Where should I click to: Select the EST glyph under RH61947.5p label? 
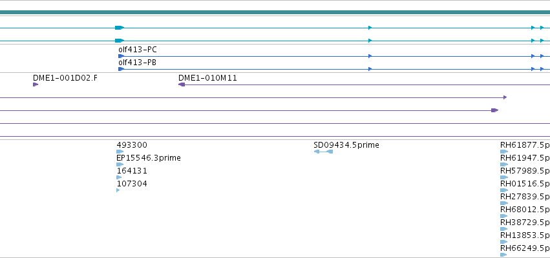pyautogui.click(x=504, y=164)
